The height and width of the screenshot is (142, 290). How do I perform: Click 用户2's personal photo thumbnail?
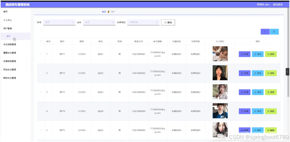(x=220, y=73)
